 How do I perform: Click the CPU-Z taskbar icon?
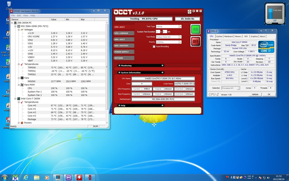(x=69, y=177)
